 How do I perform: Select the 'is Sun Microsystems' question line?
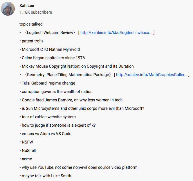82,108
